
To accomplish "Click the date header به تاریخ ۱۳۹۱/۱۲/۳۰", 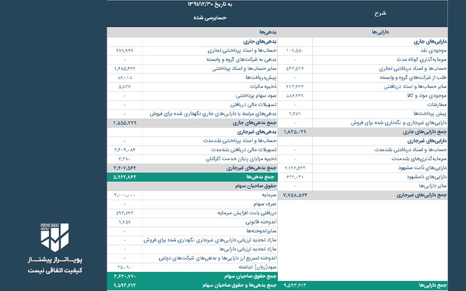I will pos(210,4).
